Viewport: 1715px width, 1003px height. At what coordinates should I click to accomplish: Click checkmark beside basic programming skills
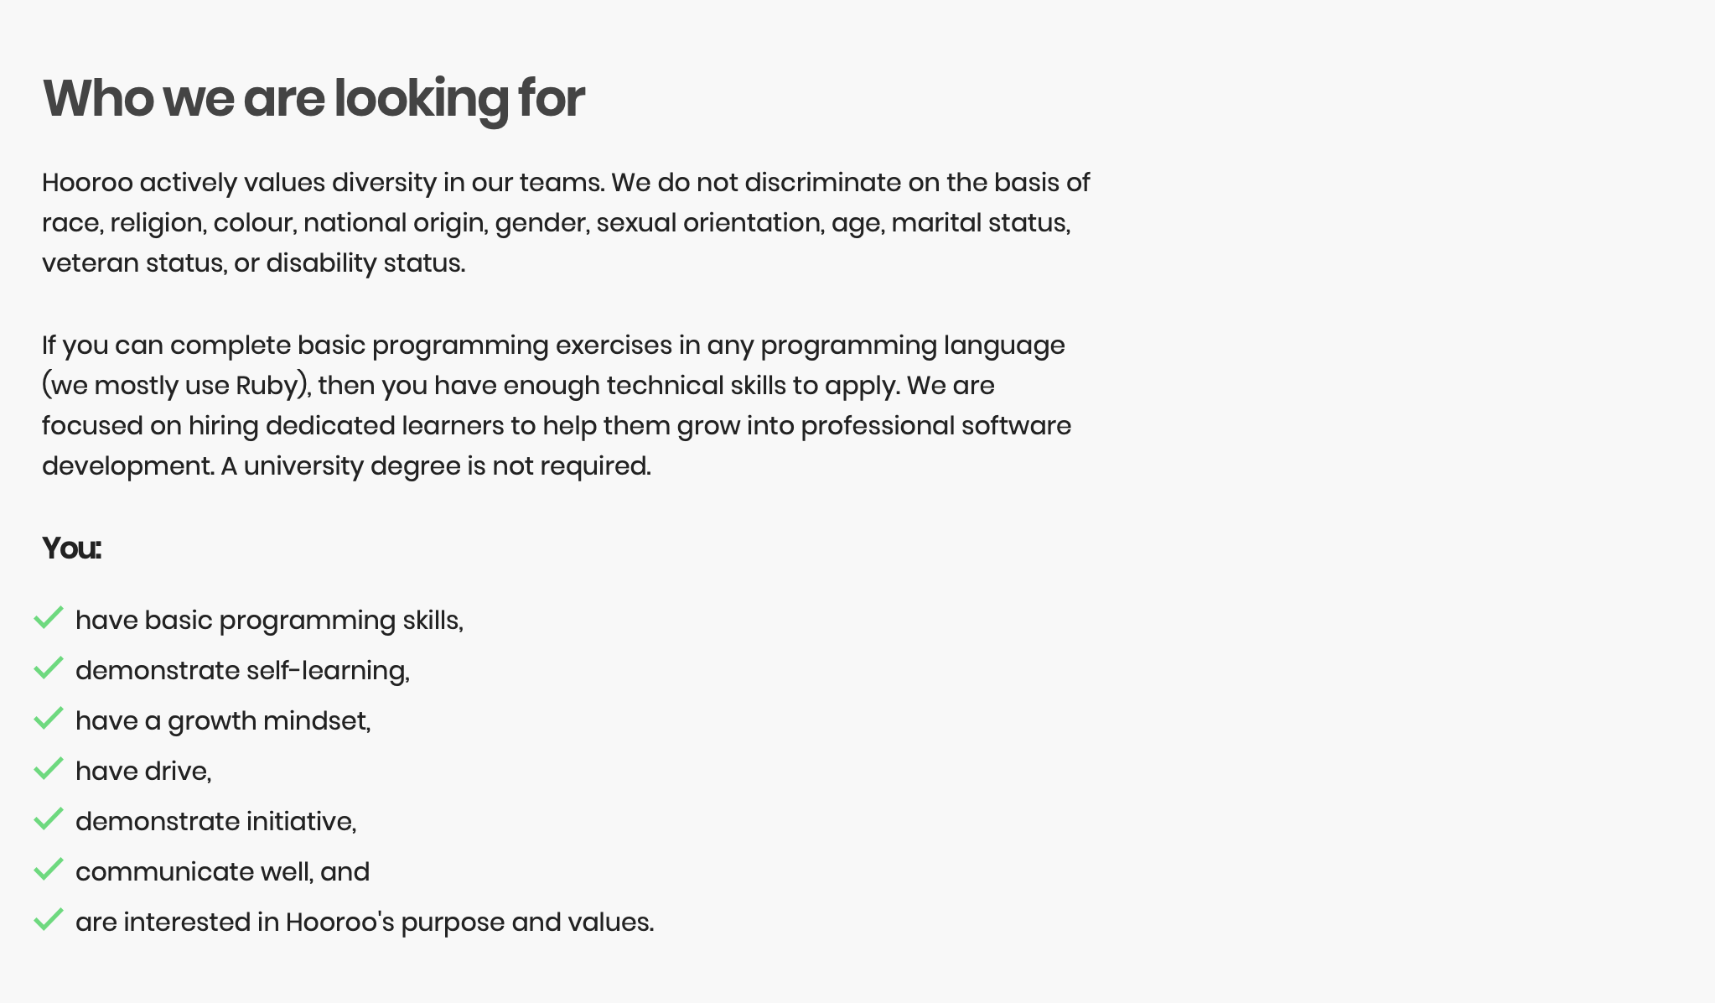pos(49,618)
